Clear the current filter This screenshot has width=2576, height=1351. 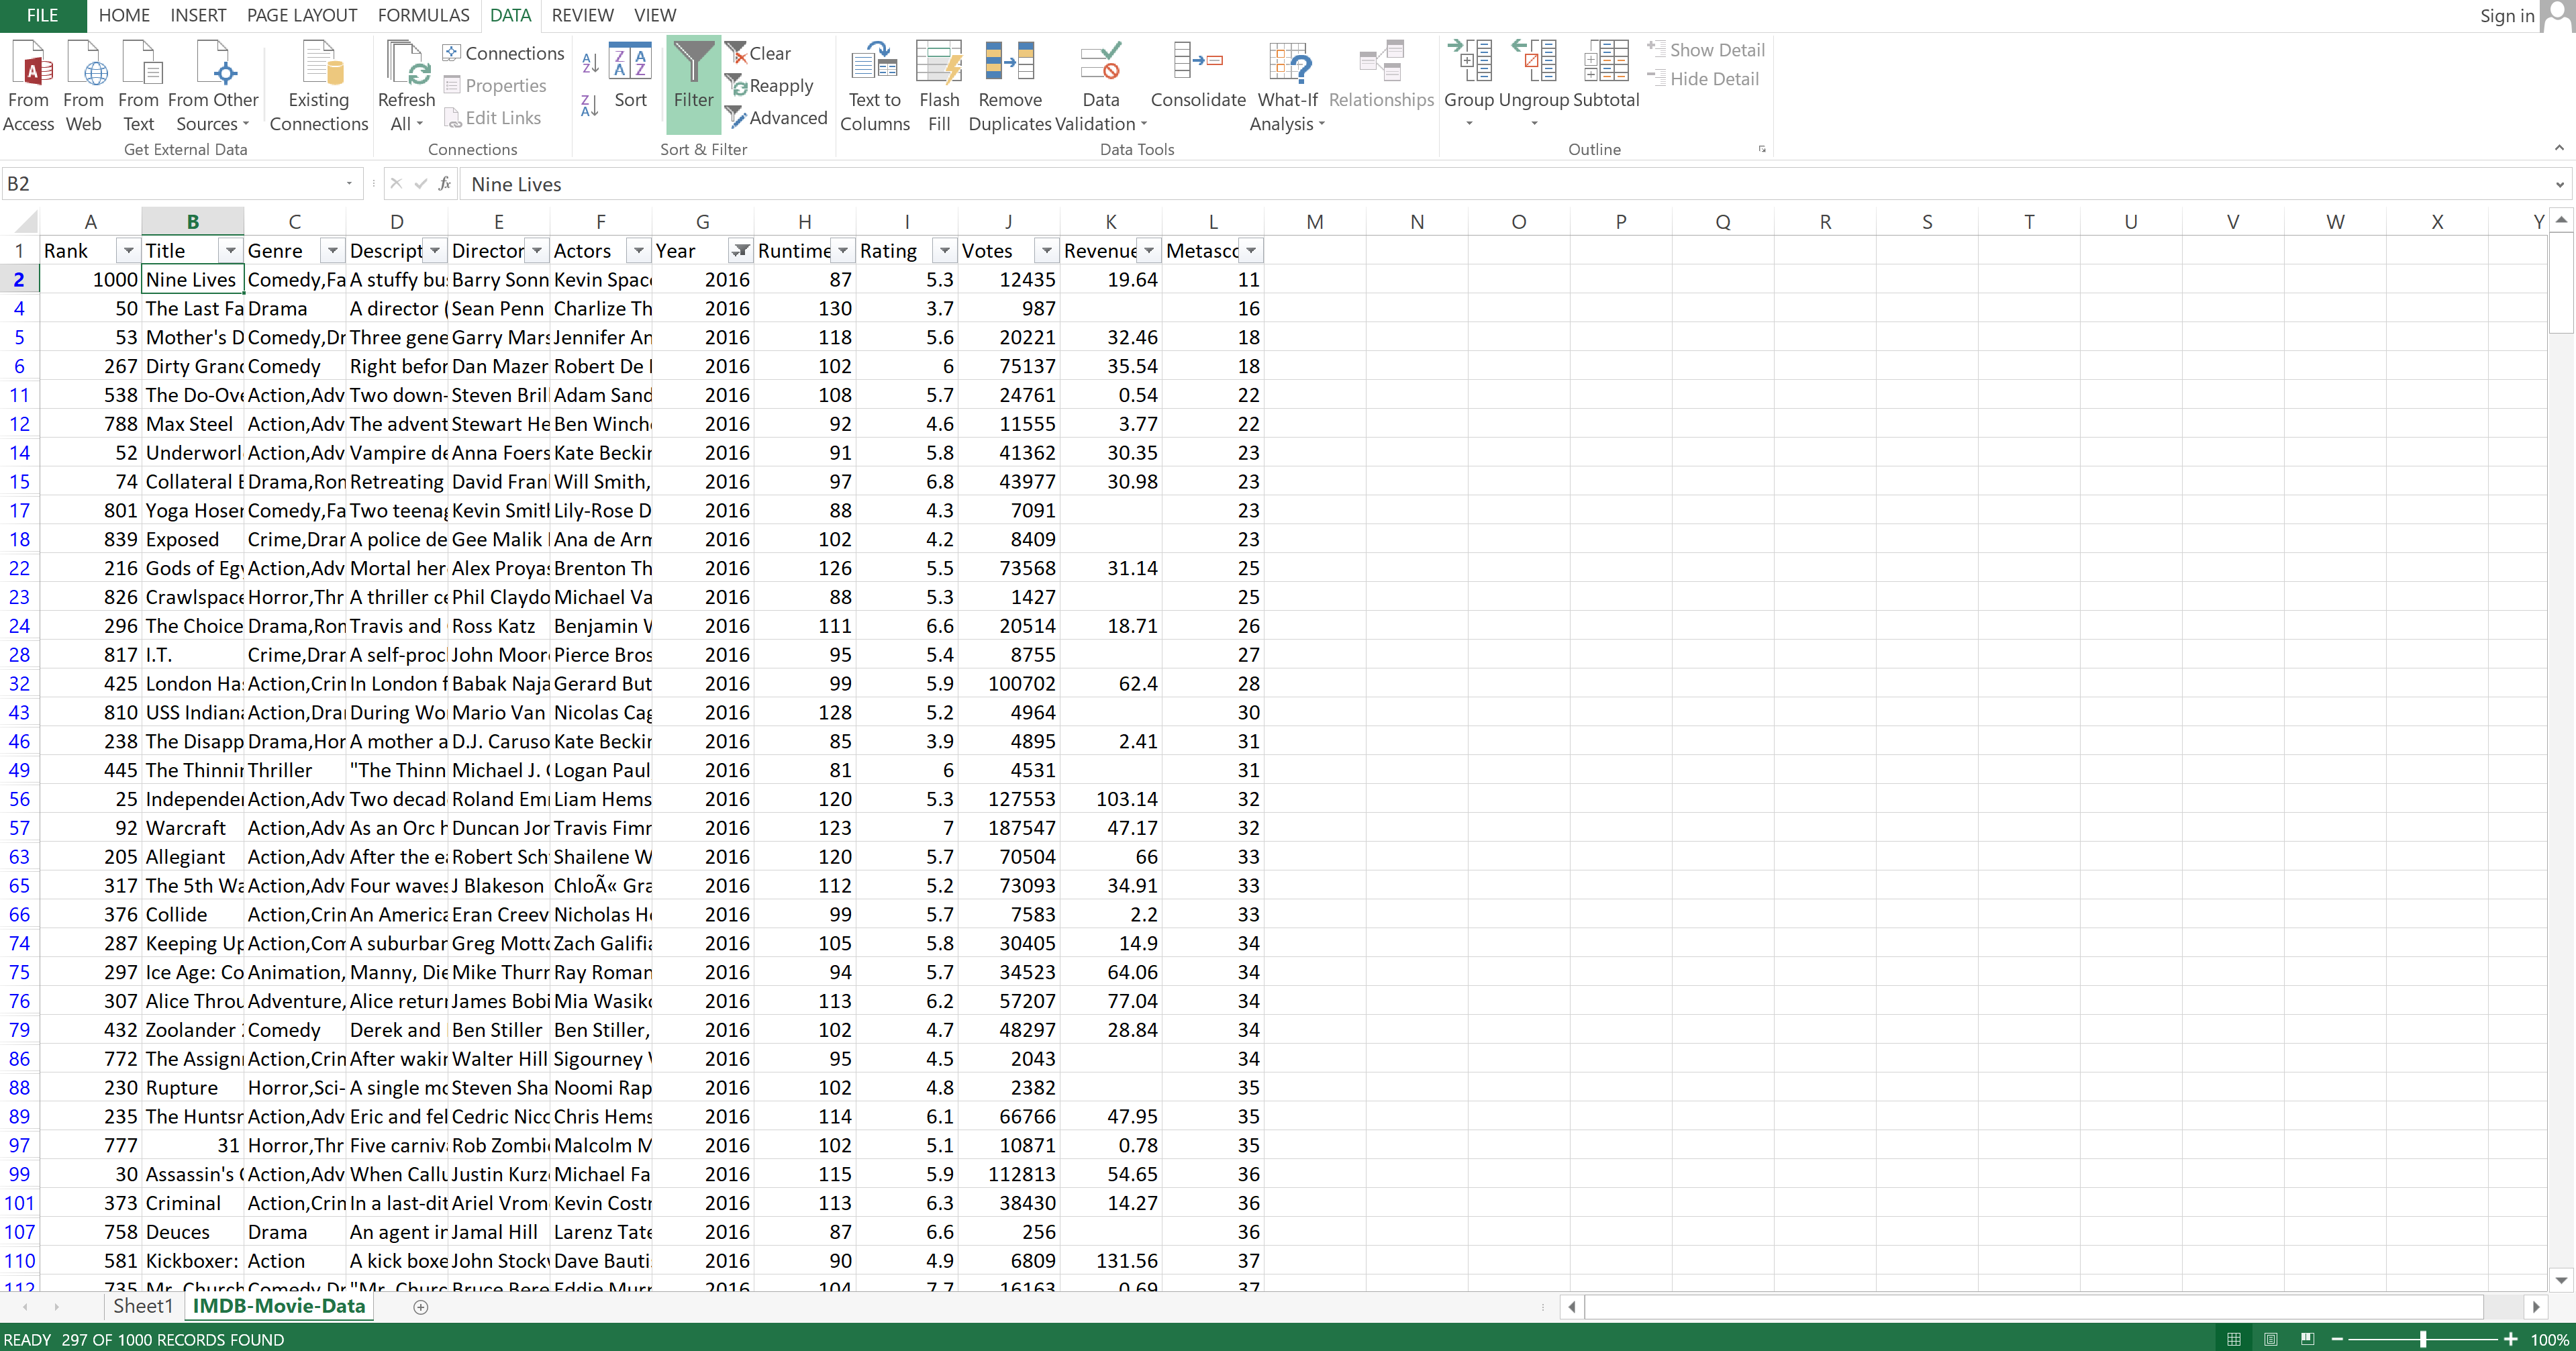tap(759, 53)
